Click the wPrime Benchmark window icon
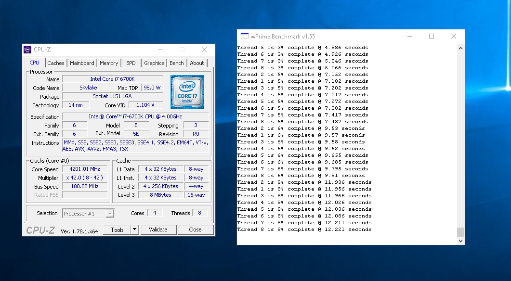This screenshot has width=511, height=281. [244, 36]
